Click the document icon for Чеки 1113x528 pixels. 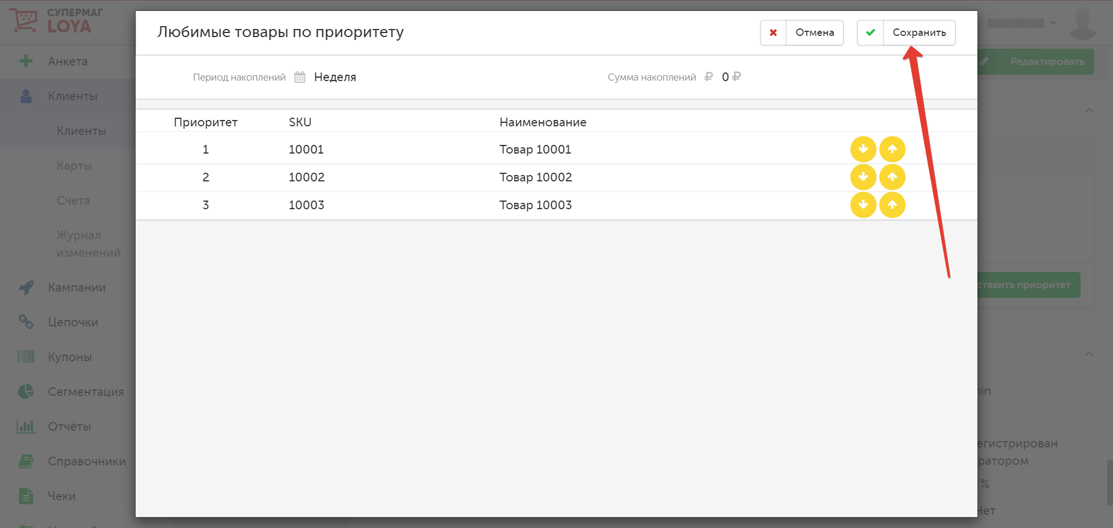[x=26, y=496]
